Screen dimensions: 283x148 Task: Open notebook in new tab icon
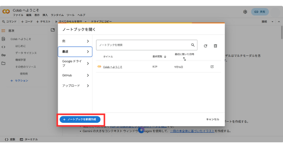click(212, 67)
